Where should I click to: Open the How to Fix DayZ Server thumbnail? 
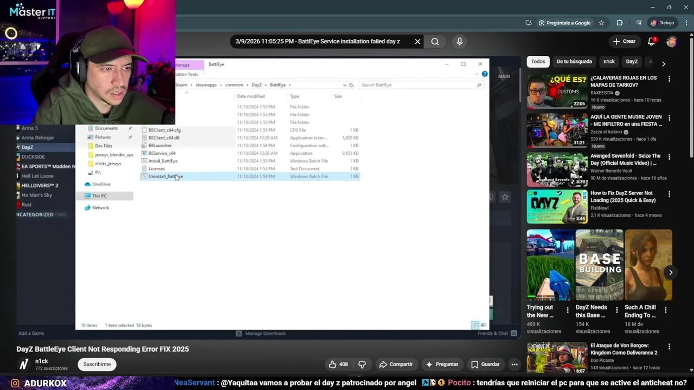pos(557,207)
